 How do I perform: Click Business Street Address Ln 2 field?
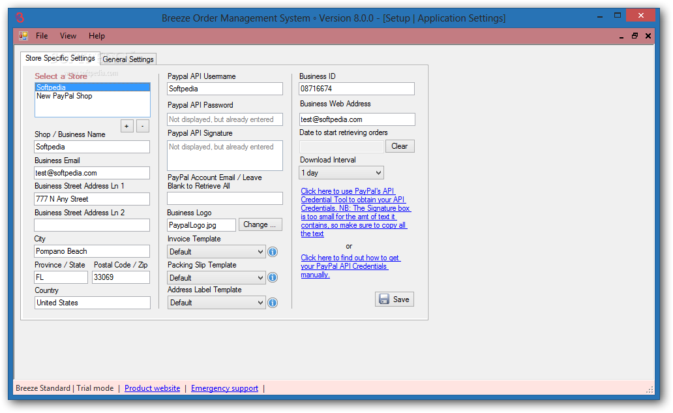pos(92,225)
